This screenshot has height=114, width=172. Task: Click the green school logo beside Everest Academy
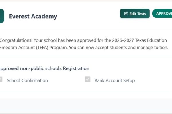coord(2,16)
